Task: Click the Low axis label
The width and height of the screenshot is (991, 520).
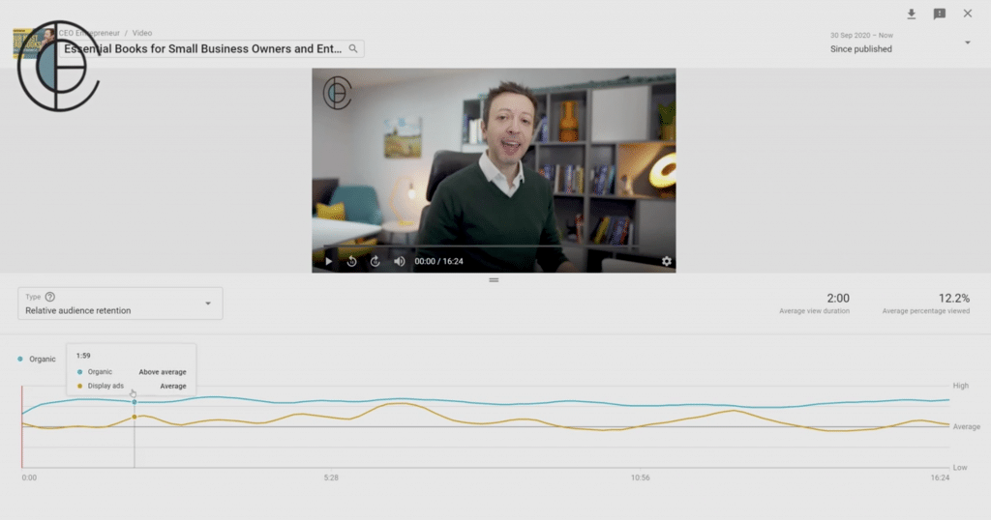Action: click(x=960, y=468)
